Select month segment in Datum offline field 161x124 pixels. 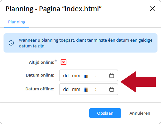pos(76,89)
